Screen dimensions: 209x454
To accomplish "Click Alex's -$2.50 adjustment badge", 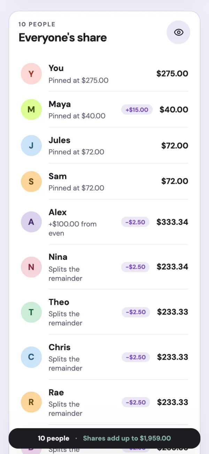I will click(x=136, y=222).
